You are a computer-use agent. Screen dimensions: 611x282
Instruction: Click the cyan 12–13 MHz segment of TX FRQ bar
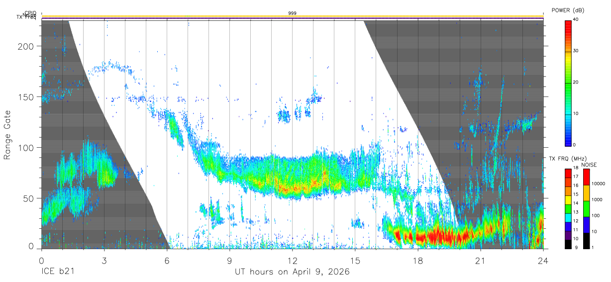pyautogui.click(x=568, y=217)
